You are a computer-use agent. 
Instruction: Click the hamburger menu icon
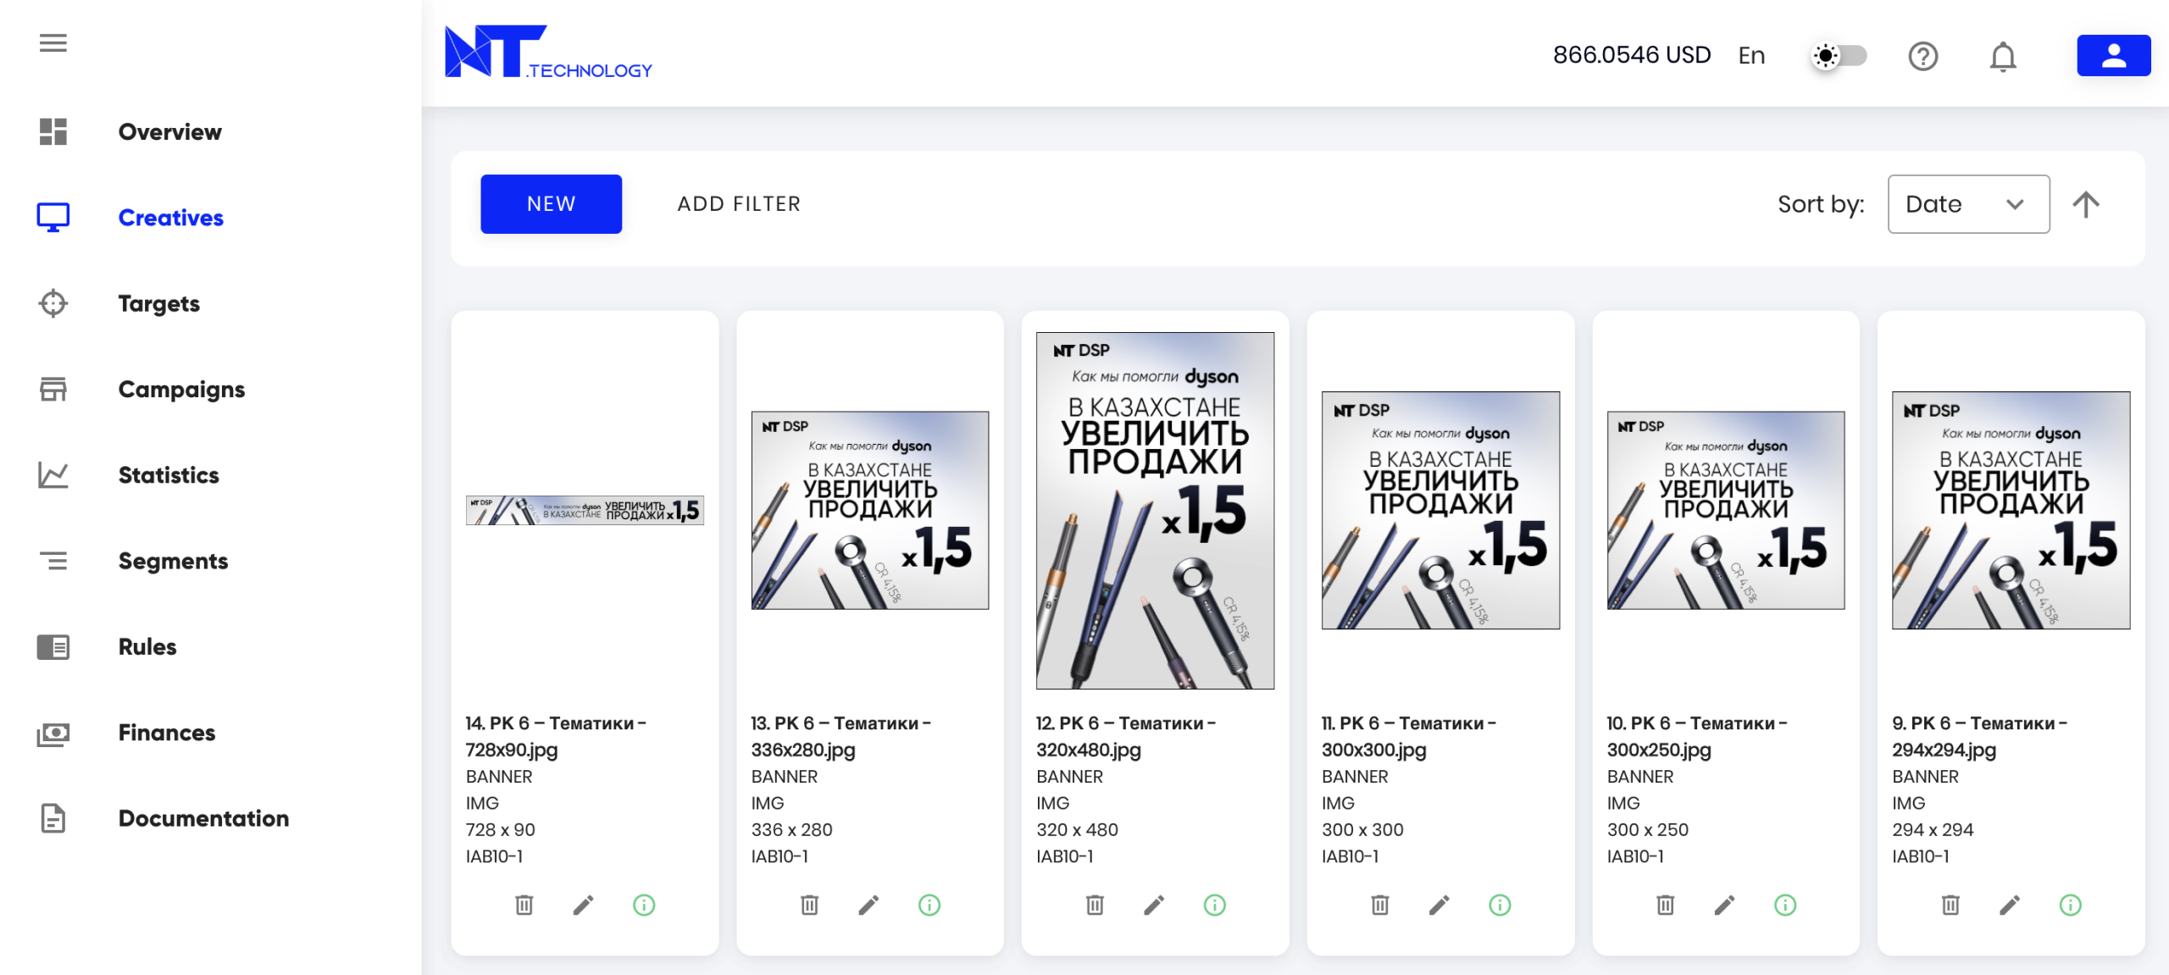pyautogui.click(x=53, y=42)
